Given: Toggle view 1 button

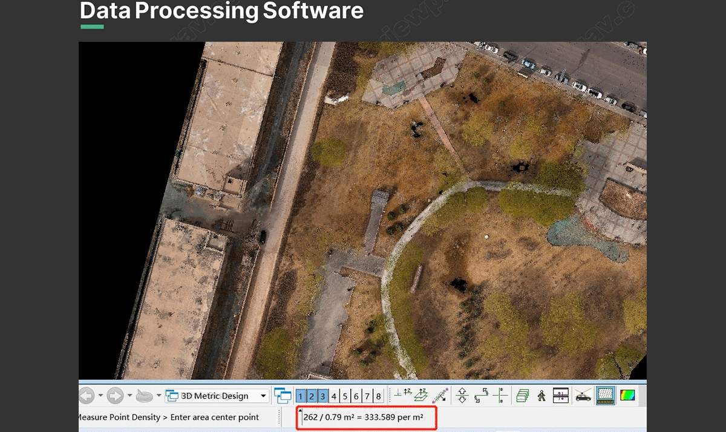Looking at the screenshot, I should point(301,396).
